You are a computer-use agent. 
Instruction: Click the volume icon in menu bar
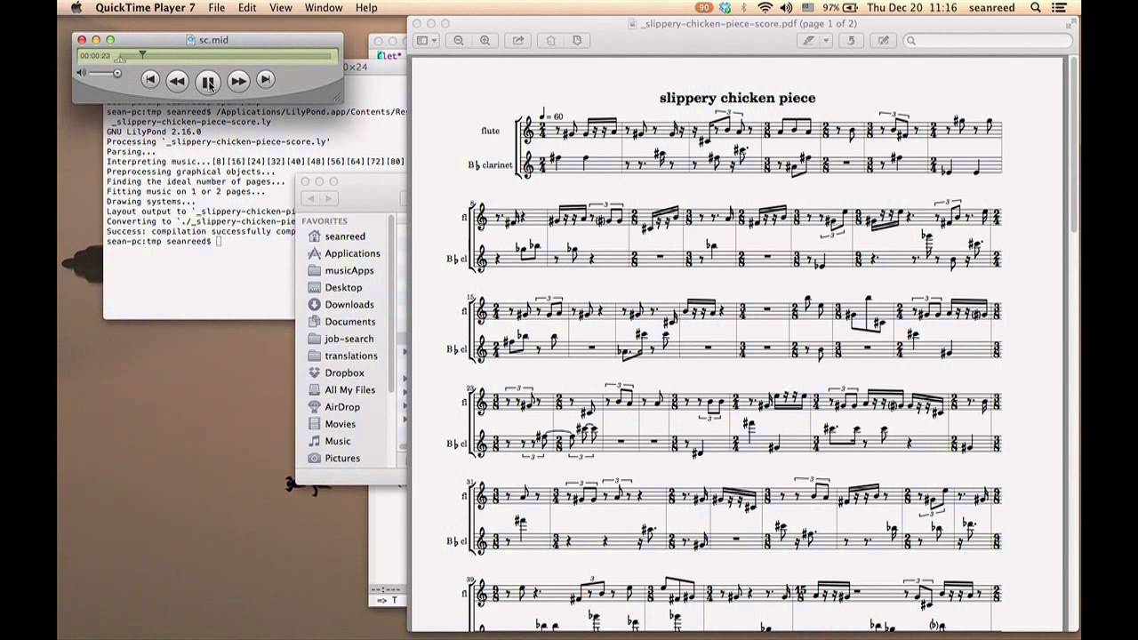[x=787, y=7]
